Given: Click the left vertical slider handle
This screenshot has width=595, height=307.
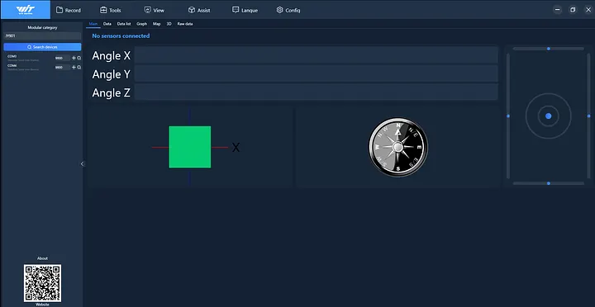Looking at the screenshot, I should click(508, 116).
